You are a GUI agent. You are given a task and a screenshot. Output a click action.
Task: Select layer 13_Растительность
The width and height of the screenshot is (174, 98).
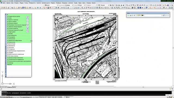[19, 35]
